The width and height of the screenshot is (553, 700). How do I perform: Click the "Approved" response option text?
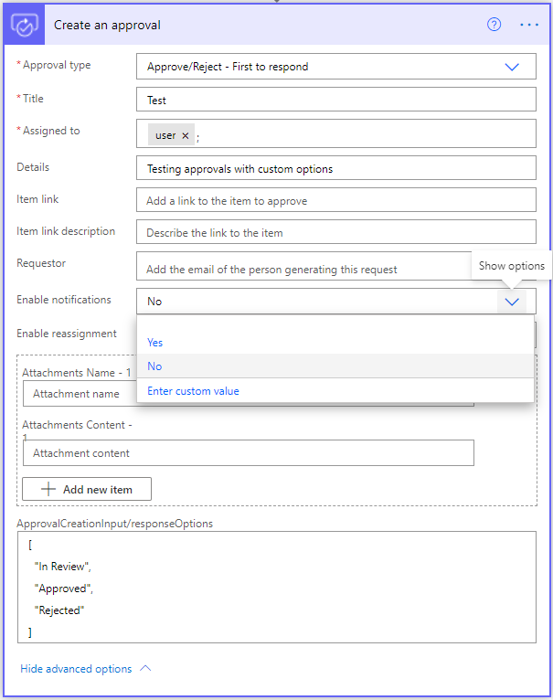click(x=63, y=589)
